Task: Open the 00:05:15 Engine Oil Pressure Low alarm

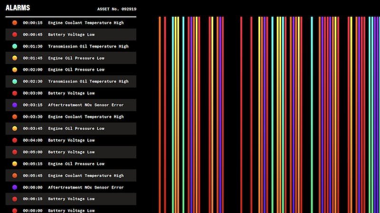Action: point(71,164)
